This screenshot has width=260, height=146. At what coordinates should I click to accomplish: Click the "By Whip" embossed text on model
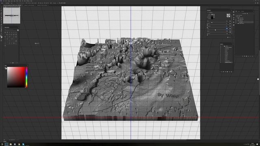[x=168, y=95]
